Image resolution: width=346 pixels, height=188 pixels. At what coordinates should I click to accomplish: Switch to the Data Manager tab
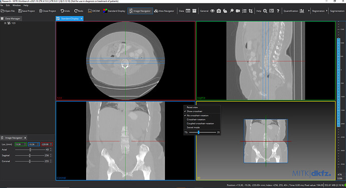coord(11,18)
